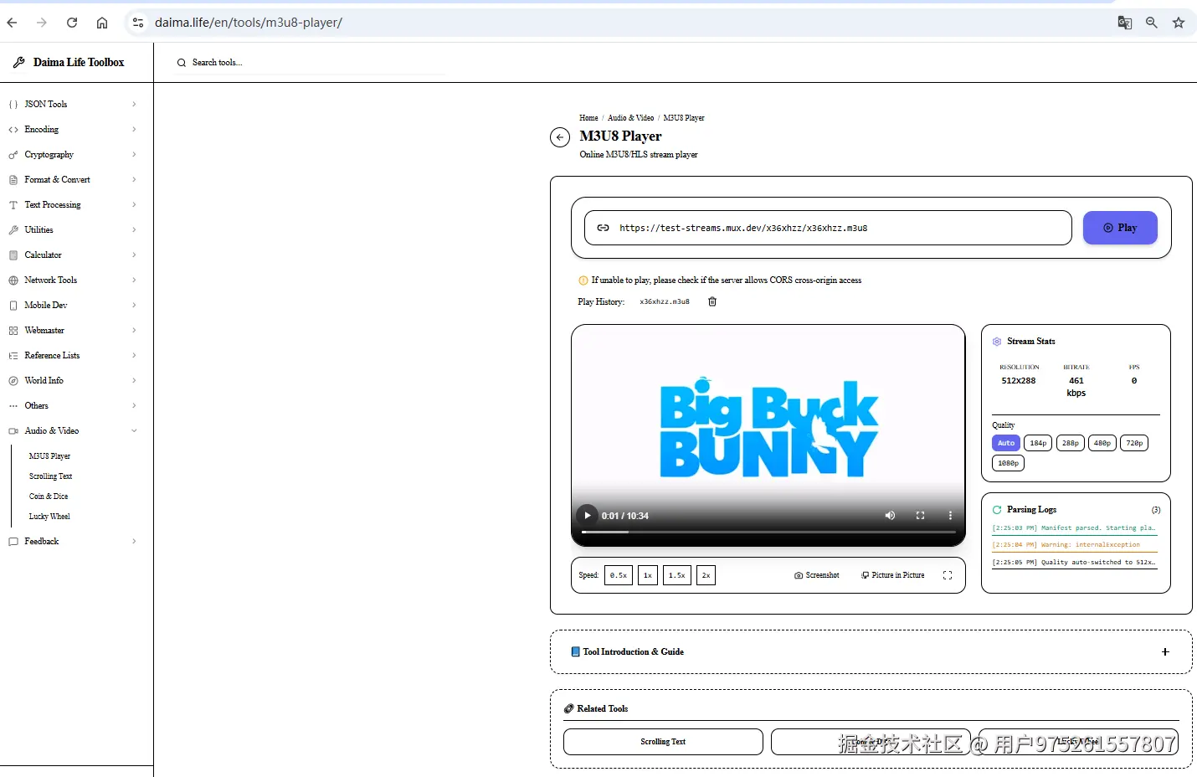Play the video with the play icon
This screenshot has height=777, width=1197.
[x=588, y=516]
